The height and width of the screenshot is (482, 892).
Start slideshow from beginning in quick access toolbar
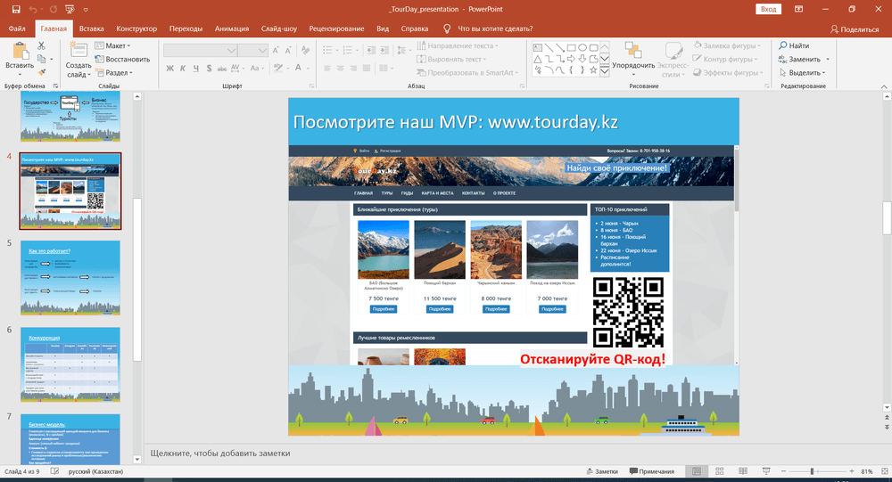70,9
